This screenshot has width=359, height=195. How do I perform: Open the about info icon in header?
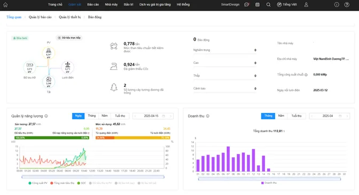pyautogui.click(x=337, y=5)
